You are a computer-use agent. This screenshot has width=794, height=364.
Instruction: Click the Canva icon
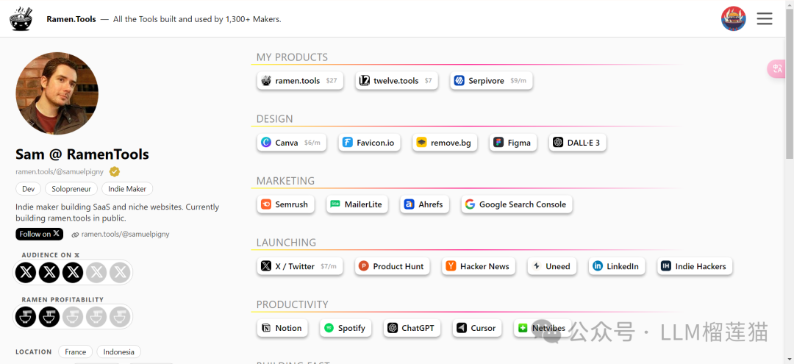[266, 143]
